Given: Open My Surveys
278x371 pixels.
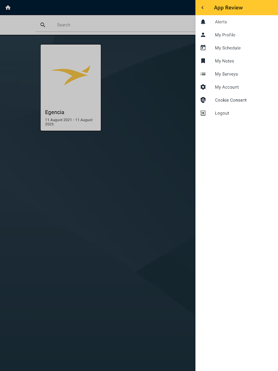Looking at the screenshot, I should (x=237, y=74).
